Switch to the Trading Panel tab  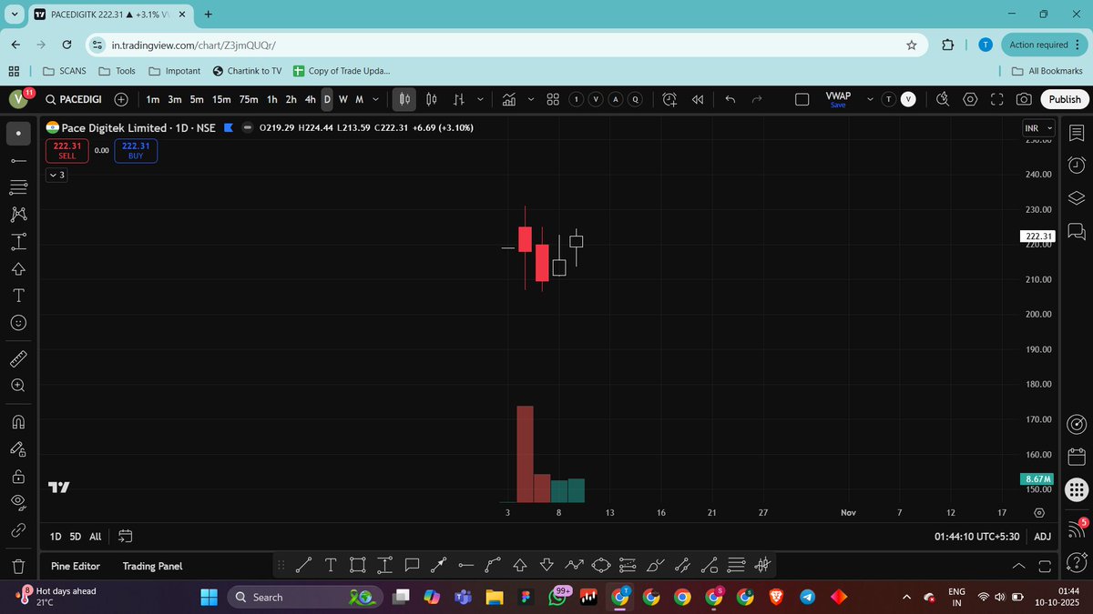click(x=152, y=566)
